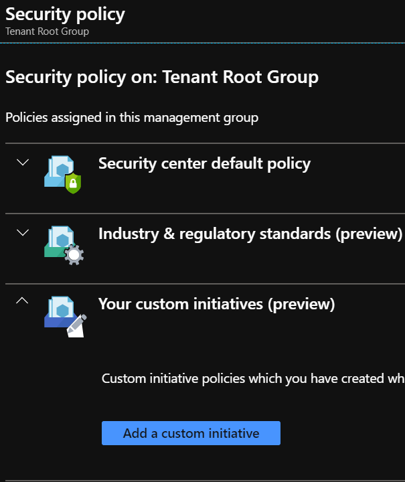Click the pencil badge on initiatives icon
The width and height of the screenshot is (405, 482).
77,325
